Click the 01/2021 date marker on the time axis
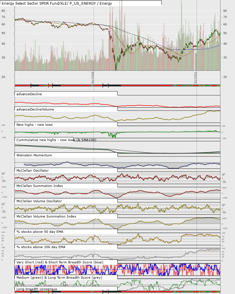 (196, 77)
